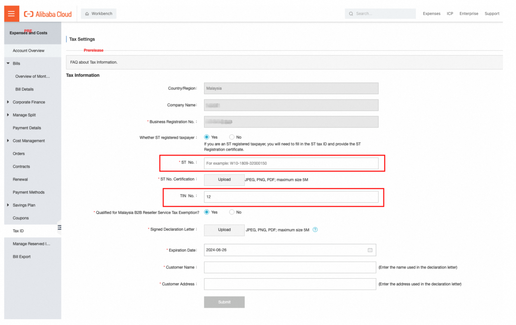Image resolution: width=516 pixels, height=325 pixels.
Task: Open Payment Methods in the sidebar
Action: pos(29,192)
